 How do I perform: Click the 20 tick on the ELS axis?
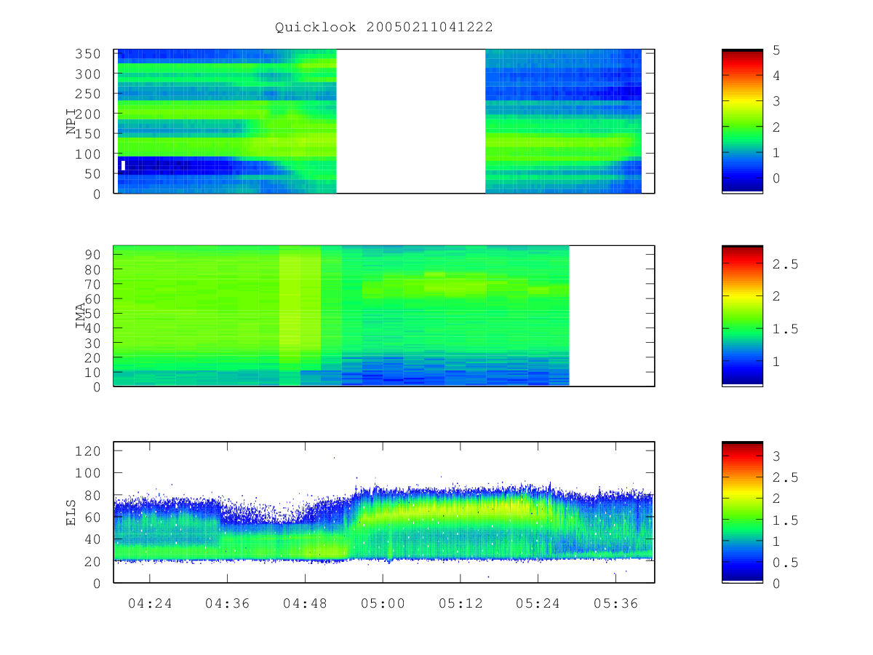point(93,561)
